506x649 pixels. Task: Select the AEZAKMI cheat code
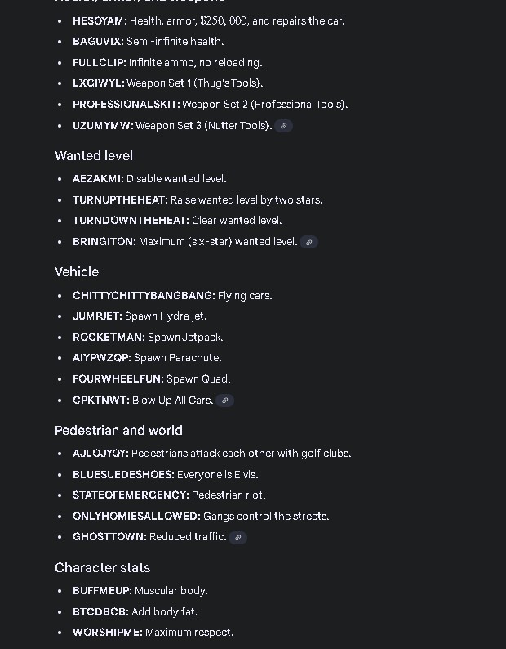coord(98,178)
